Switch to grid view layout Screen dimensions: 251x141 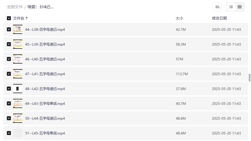coord(240,7)
